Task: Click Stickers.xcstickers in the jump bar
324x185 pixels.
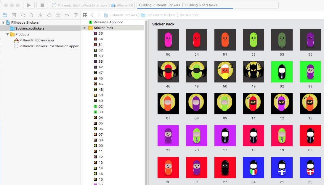Action: tap(158, 15)
